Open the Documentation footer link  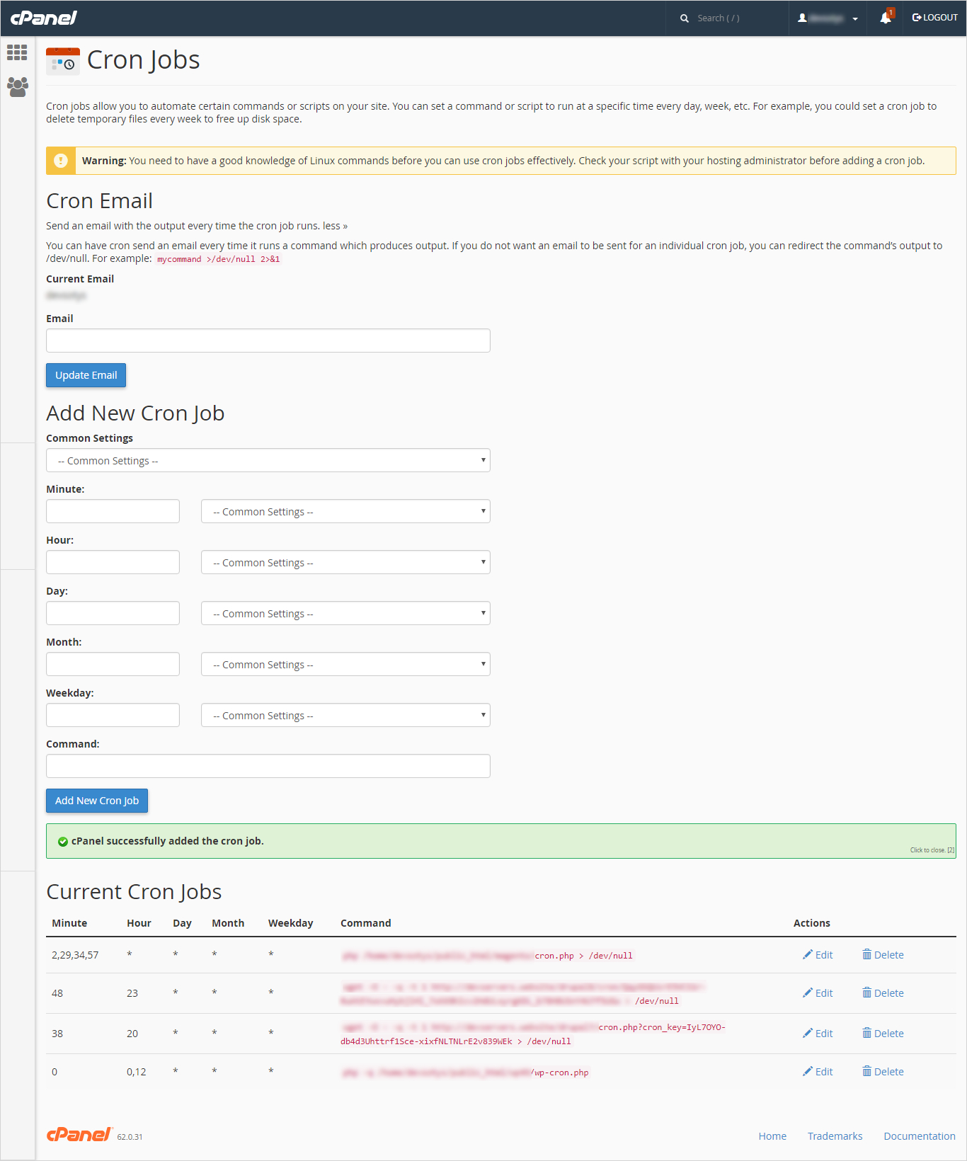(919, 1136)
